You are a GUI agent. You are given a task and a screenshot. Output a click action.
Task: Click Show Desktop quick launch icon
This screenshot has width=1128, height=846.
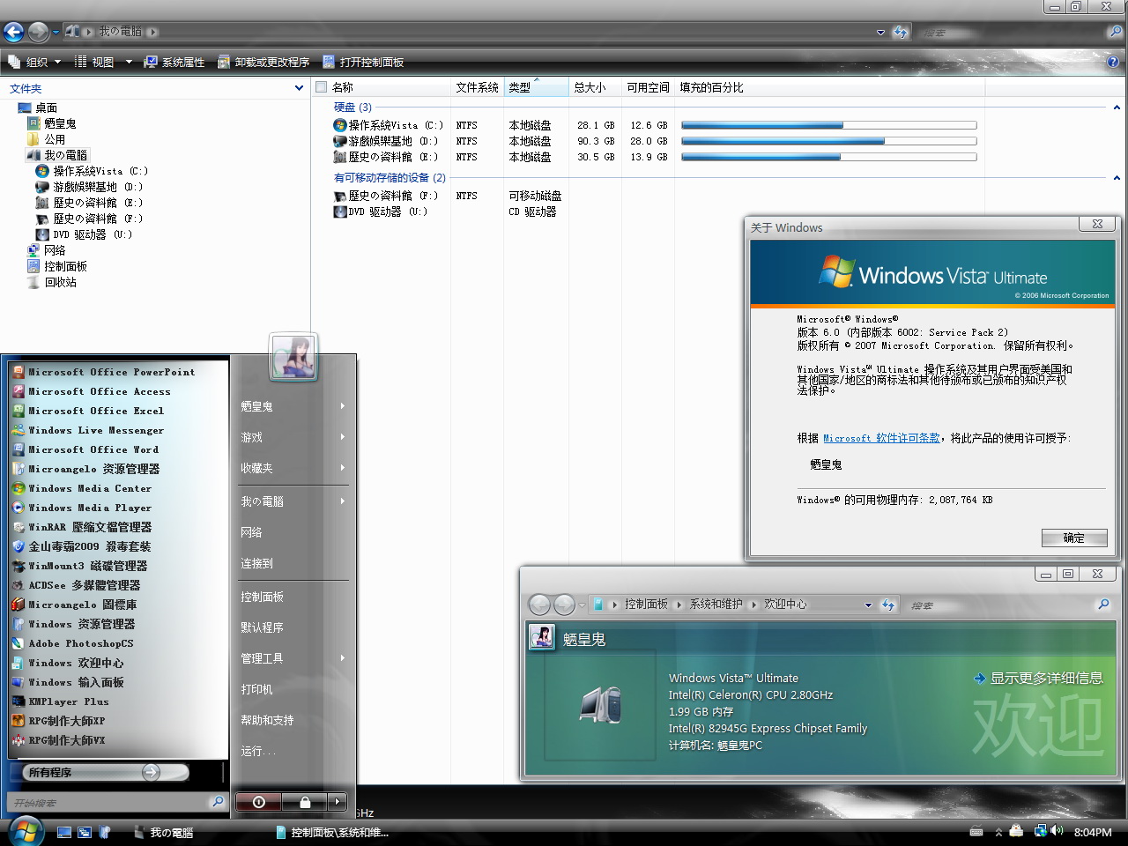tap(63, 832)
